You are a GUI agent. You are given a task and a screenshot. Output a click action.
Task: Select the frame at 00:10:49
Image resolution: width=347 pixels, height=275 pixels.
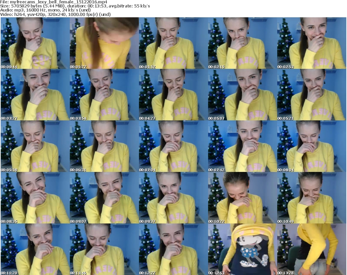pyautogui.click(x=312, y=198)
